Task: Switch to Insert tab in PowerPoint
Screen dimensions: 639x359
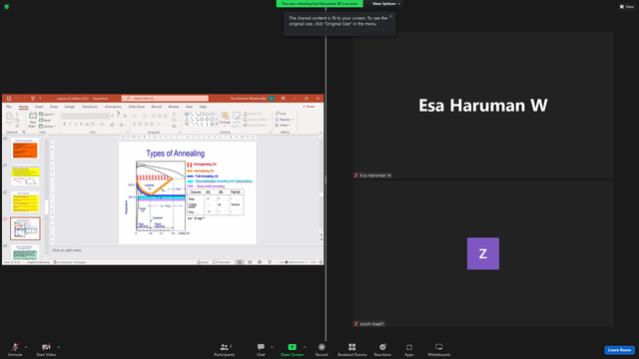Action: click(39, 107)
